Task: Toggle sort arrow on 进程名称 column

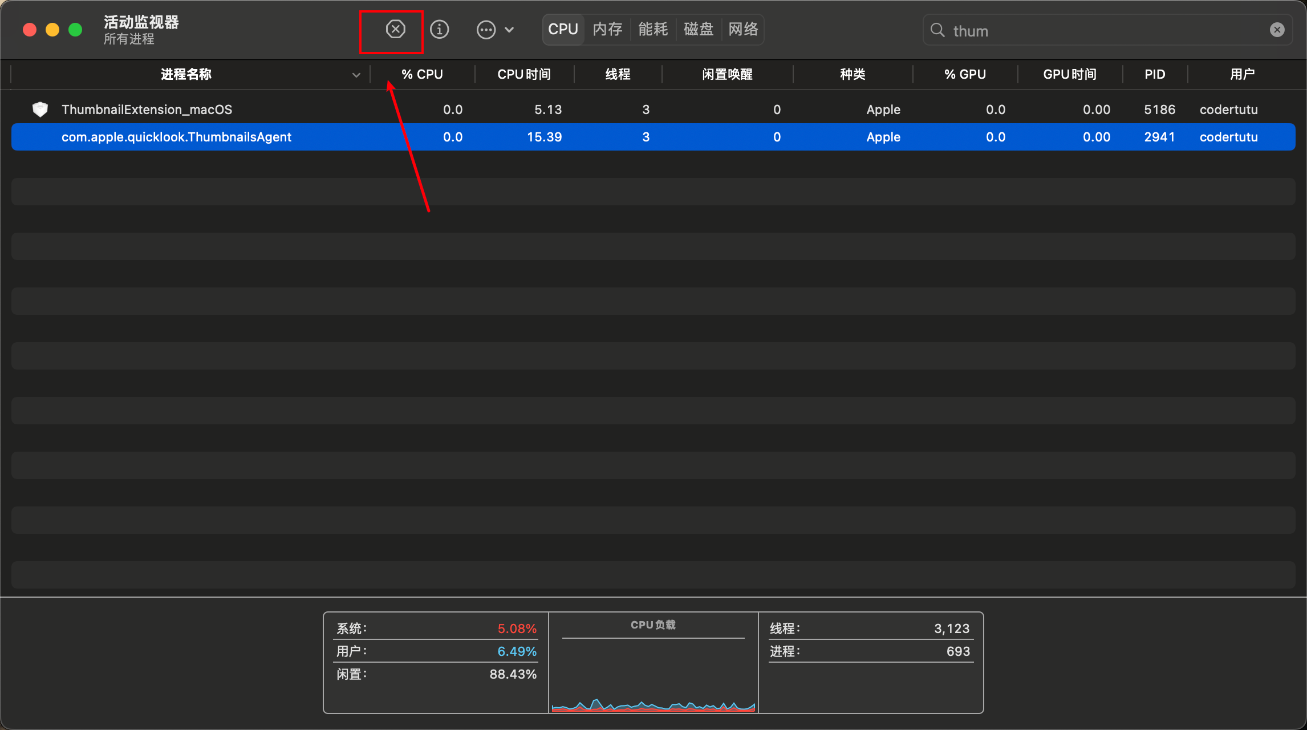Action: coord(356,75)
